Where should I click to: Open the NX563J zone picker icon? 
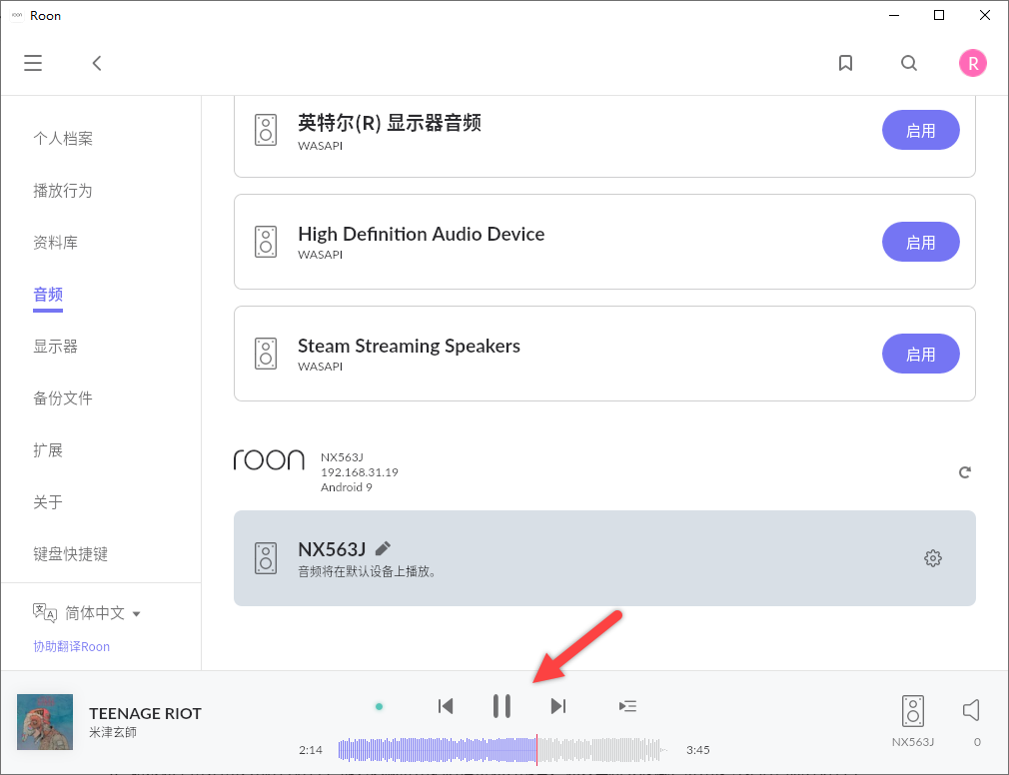[x=913, y=711]
